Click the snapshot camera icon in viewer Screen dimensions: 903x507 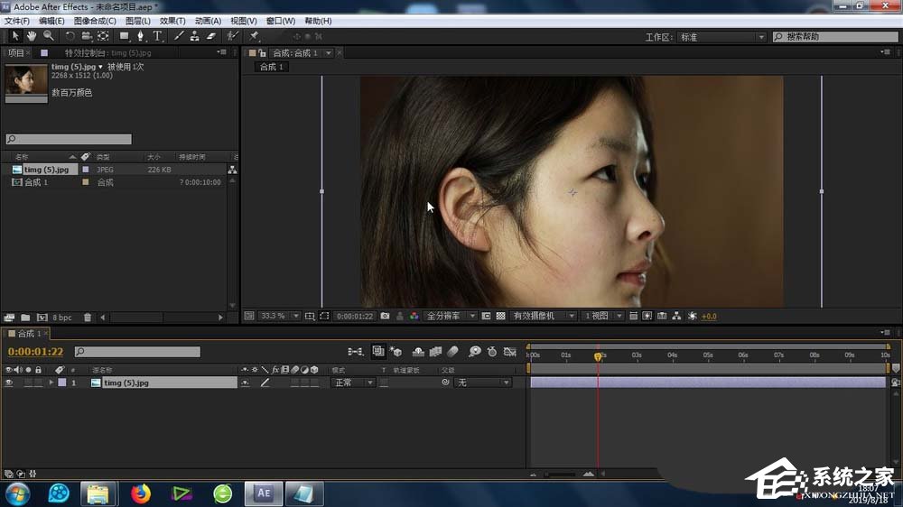tap(386, 316)
